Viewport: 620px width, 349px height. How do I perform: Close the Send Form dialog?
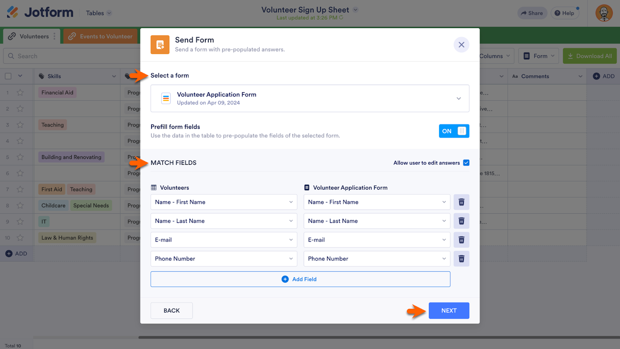tap(461, 45)
